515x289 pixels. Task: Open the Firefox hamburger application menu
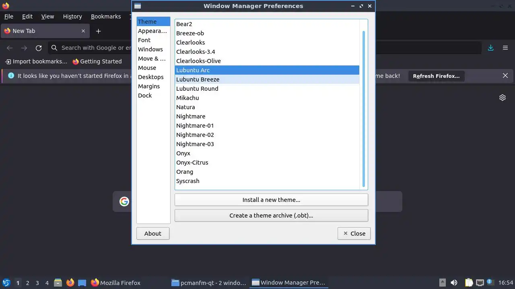point(505,48)
